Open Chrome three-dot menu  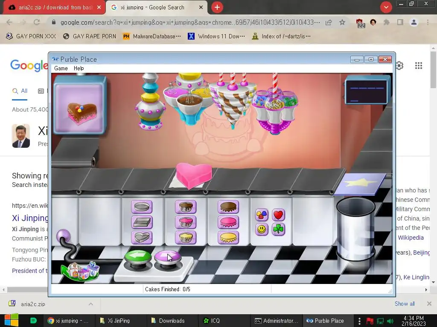coord(428,22)
